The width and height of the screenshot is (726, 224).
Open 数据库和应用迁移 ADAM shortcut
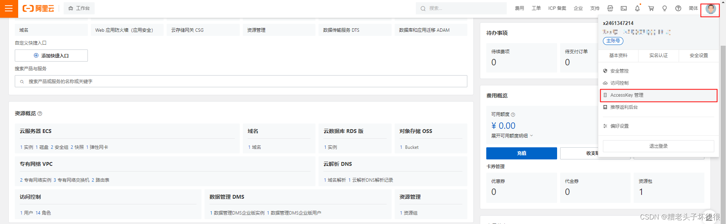tap(431, 30)
